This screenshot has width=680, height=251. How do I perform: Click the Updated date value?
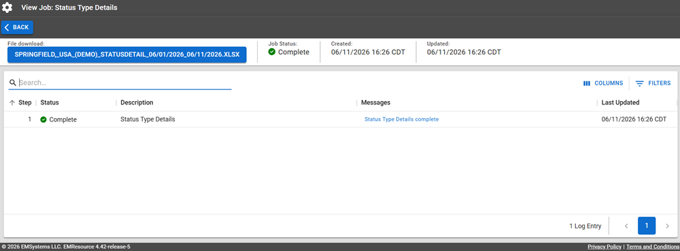point(464,52)
